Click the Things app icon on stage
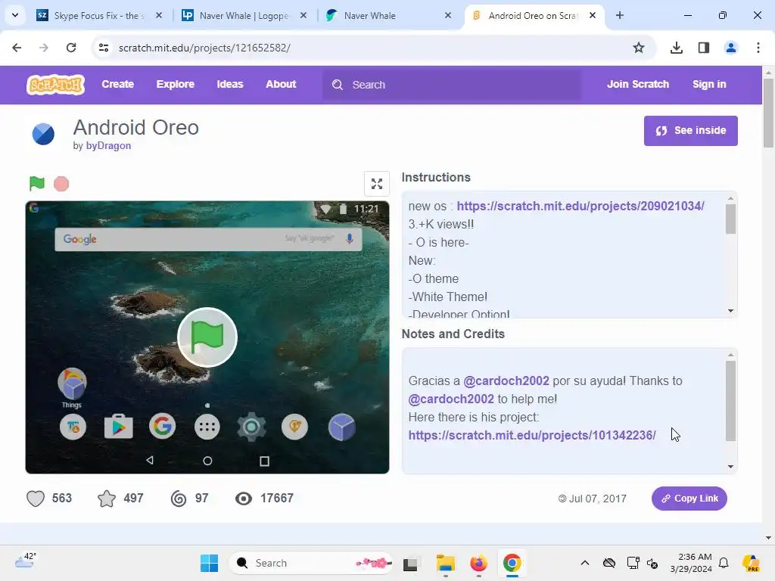The width and height of the screenshot is (775, 581). [72, 384]
